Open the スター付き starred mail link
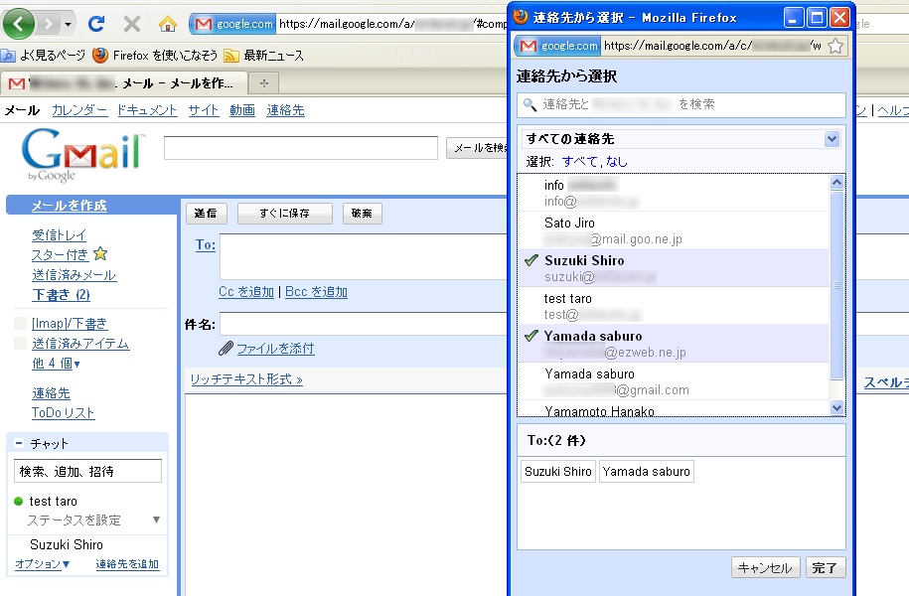 pyautogui.click(x=60, y=254)
